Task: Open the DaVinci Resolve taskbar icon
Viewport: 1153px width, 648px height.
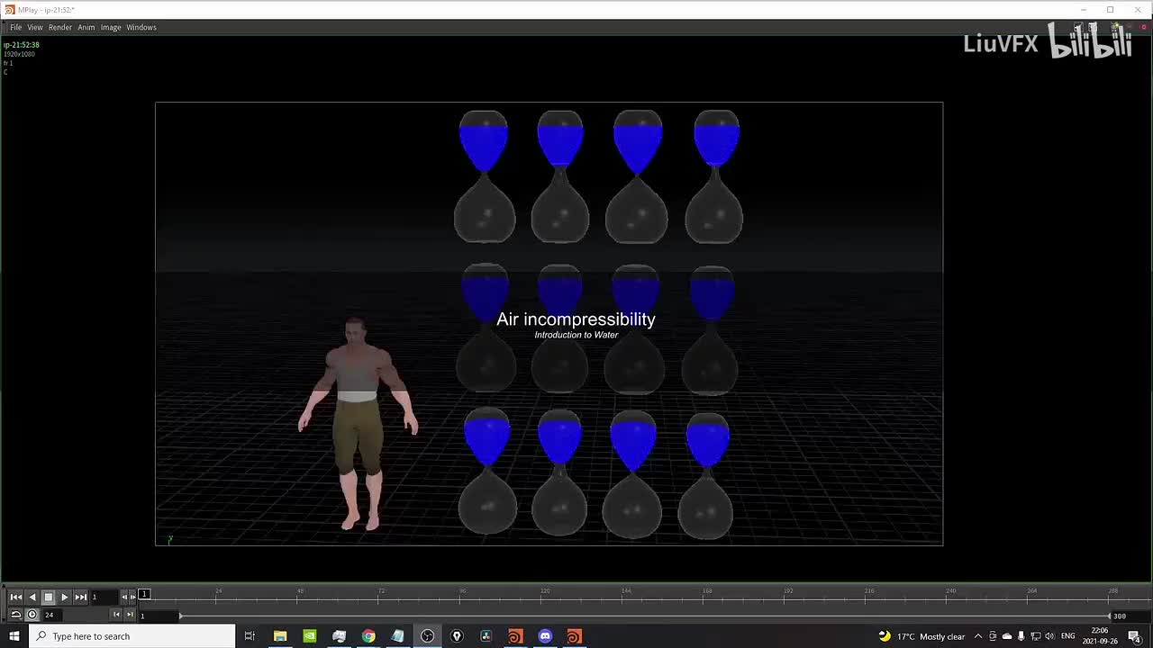Action: pyautogui.click(x=486, y=636)
